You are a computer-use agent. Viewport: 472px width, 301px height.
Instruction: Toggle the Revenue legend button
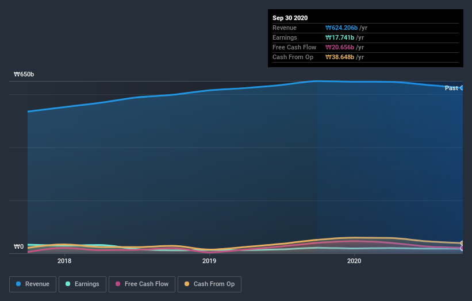click(x=33, y=284)
